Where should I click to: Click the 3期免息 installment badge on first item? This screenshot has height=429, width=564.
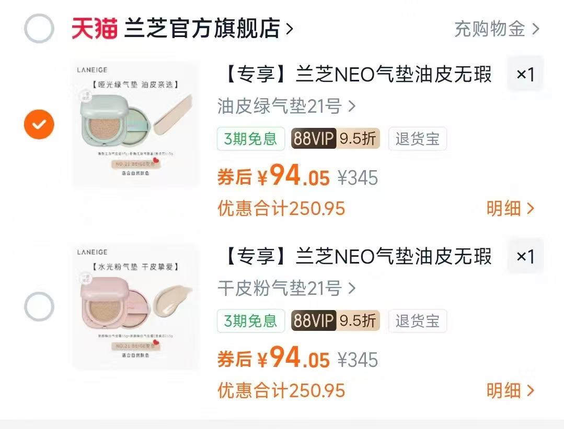pos(250,139)
